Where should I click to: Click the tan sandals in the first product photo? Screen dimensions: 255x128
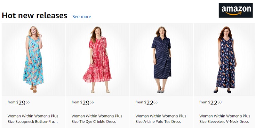pos(34,90)
